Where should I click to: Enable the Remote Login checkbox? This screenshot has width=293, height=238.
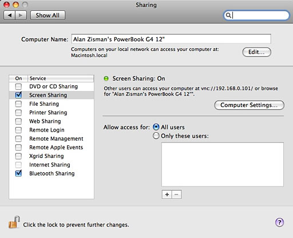[18, 130]
